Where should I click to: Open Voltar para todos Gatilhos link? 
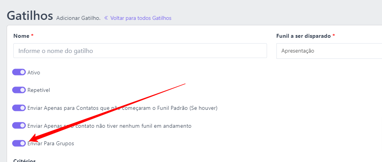pos(138,18)
